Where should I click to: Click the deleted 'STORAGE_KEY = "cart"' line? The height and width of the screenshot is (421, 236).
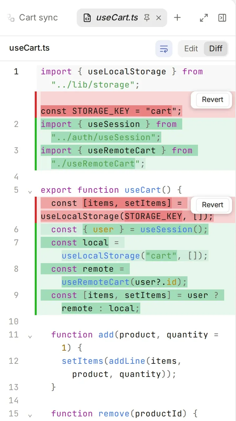point(111,111)
